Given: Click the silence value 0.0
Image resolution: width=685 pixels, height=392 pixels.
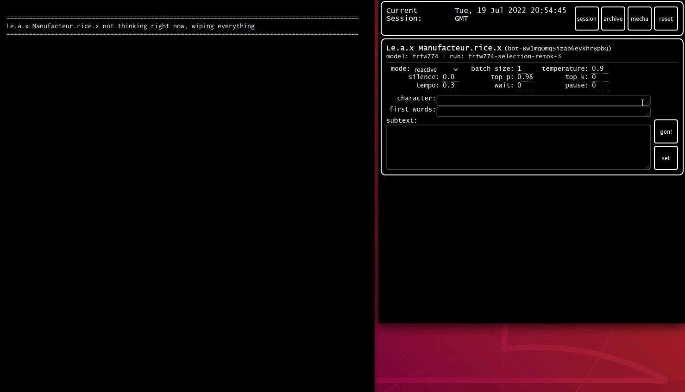Looking at the screenshot, I should click(x=451, y=77).
